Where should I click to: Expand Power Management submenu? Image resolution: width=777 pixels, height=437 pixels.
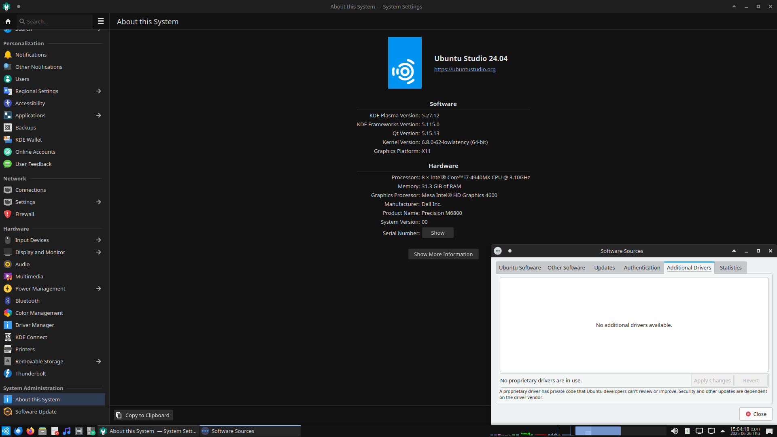pos(99,289)
